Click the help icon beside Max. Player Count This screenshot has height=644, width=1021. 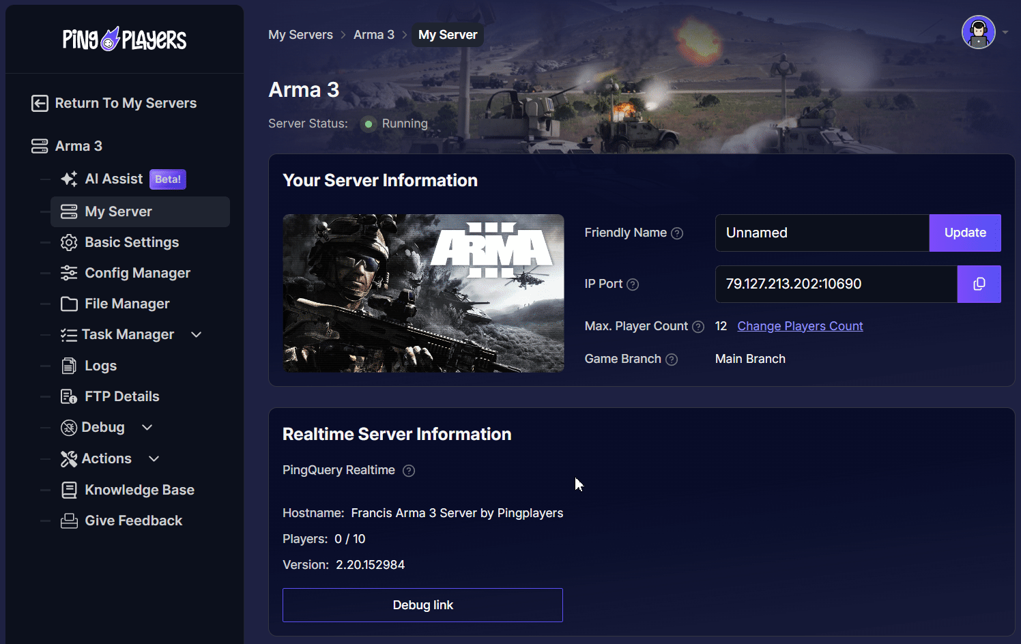coord(698,327)
